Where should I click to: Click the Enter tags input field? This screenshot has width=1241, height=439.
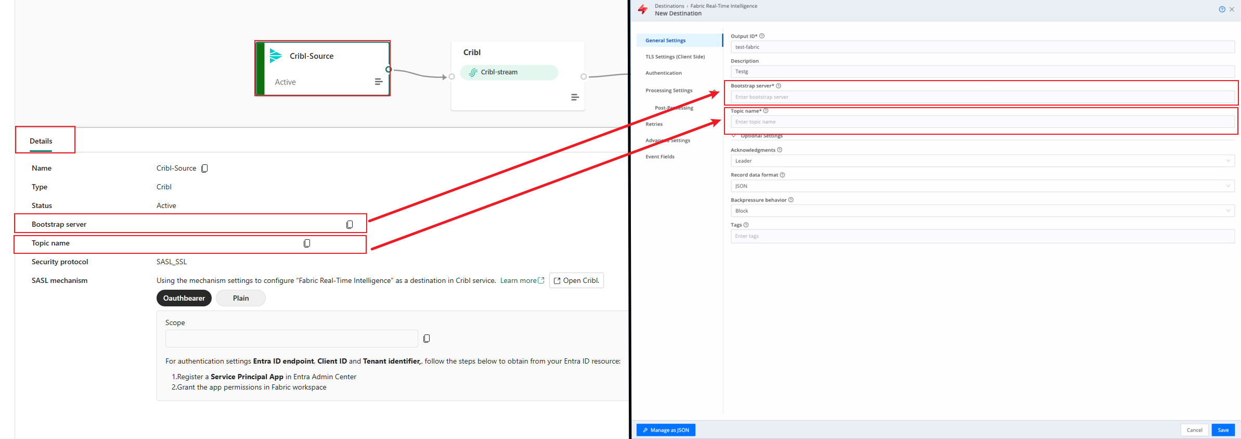(x=983, y=236)
